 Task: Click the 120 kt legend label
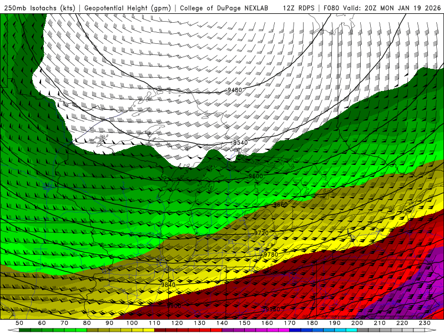177,323
